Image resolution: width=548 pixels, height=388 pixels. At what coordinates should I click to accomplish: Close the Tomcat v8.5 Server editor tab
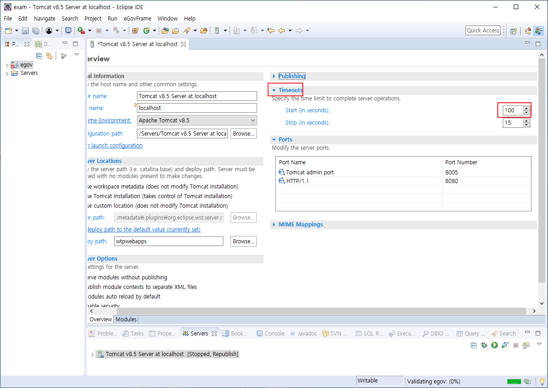(184, 44)
